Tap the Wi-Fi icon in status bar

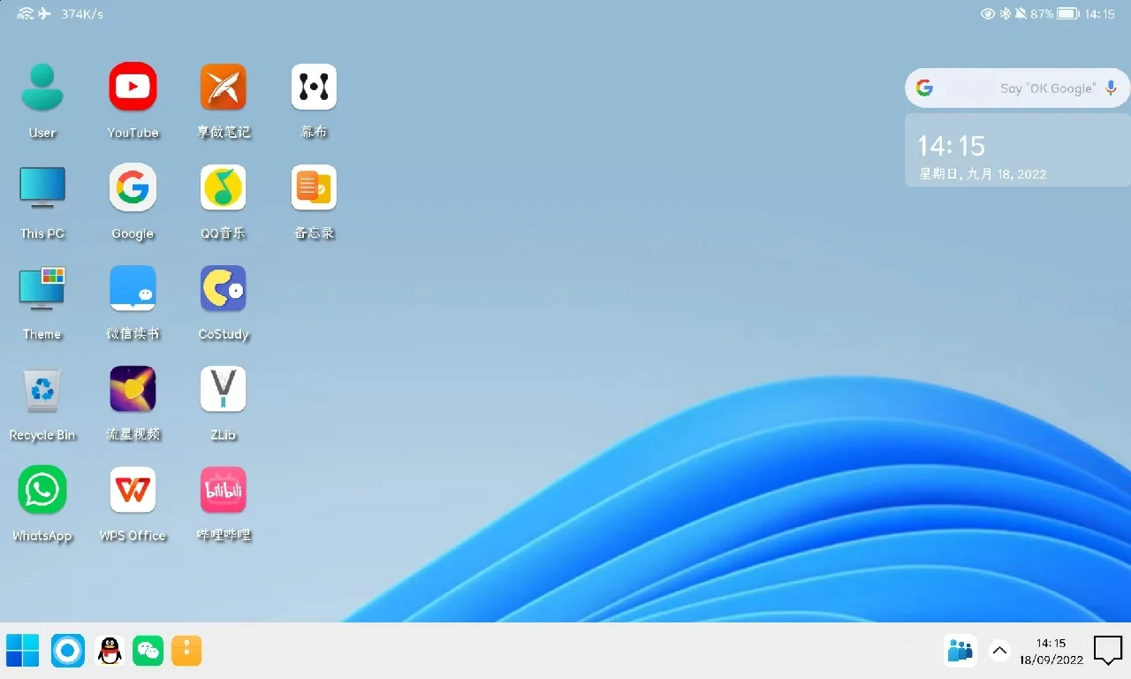[x=25, y=14]
